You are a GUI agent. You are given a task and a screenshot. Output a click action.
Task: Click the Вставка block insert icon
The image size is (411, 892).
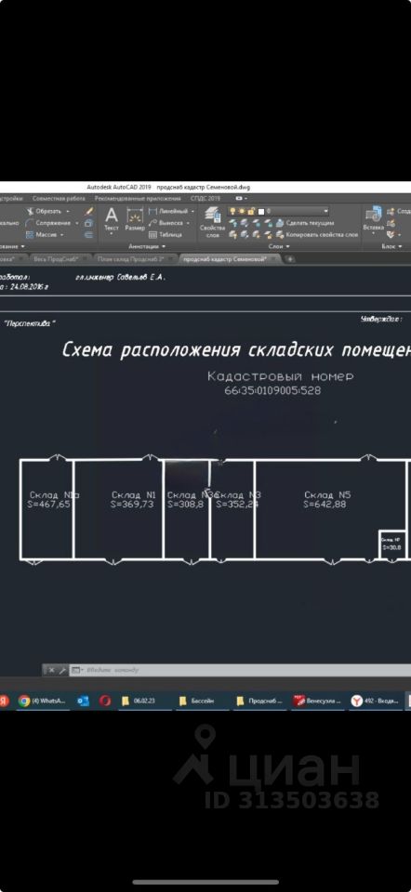point(374,218)
